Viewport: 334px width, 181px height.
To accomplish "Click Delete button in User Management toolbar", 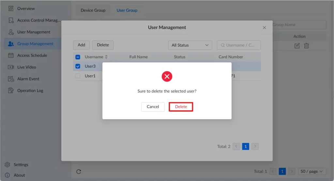I will tap(103, 45).
